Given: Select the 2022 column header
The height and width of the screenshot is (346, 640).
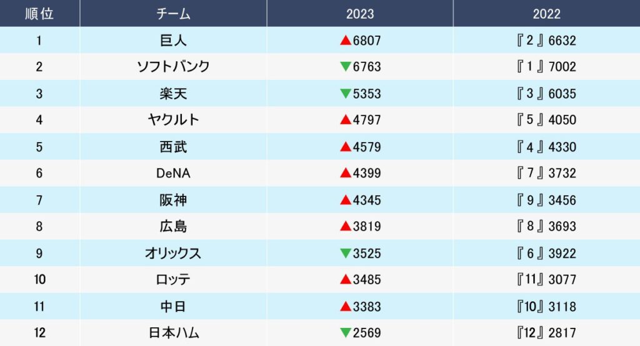Looking at the screenshot, I should point(547,14).
